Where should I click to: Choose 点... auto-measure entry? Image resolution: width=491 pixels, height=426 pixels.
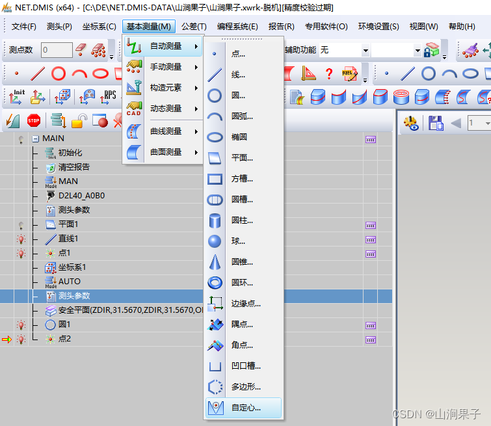[x=243, y=54]
